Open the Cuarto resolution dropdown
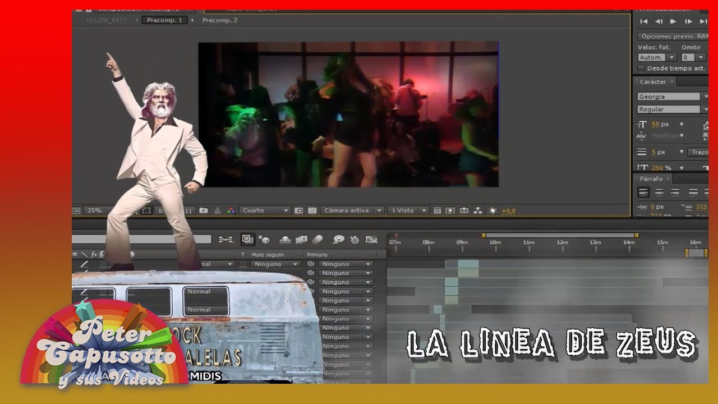 click(265, 210)
